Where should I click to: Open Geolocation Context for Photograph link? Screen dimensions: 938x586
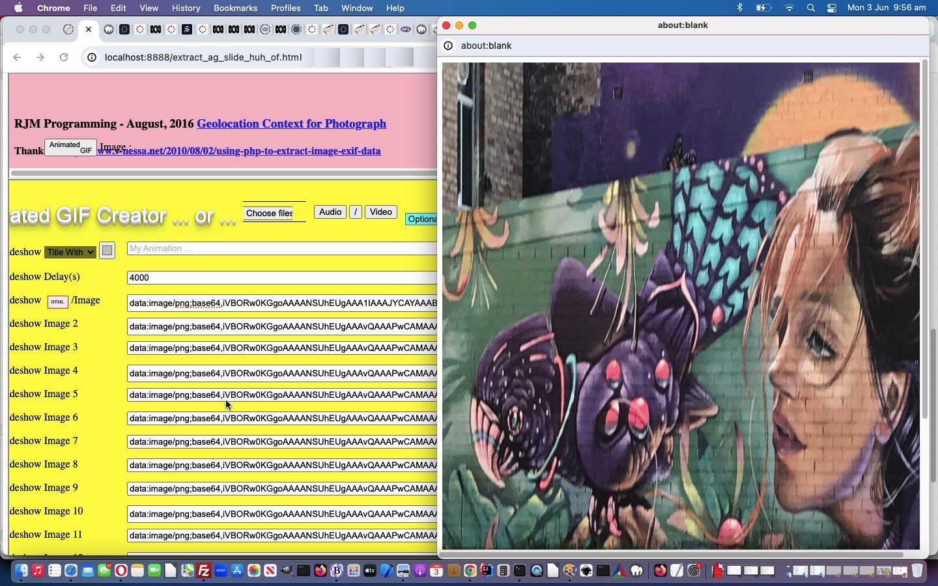[x=291, y=124]
